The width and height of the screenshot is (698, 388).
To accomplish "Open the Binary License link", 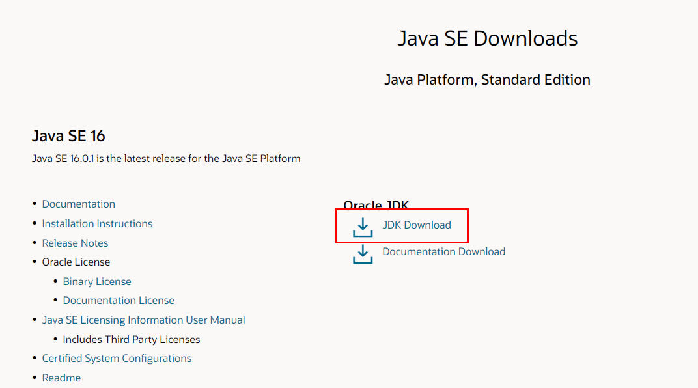I will (97, 282).
